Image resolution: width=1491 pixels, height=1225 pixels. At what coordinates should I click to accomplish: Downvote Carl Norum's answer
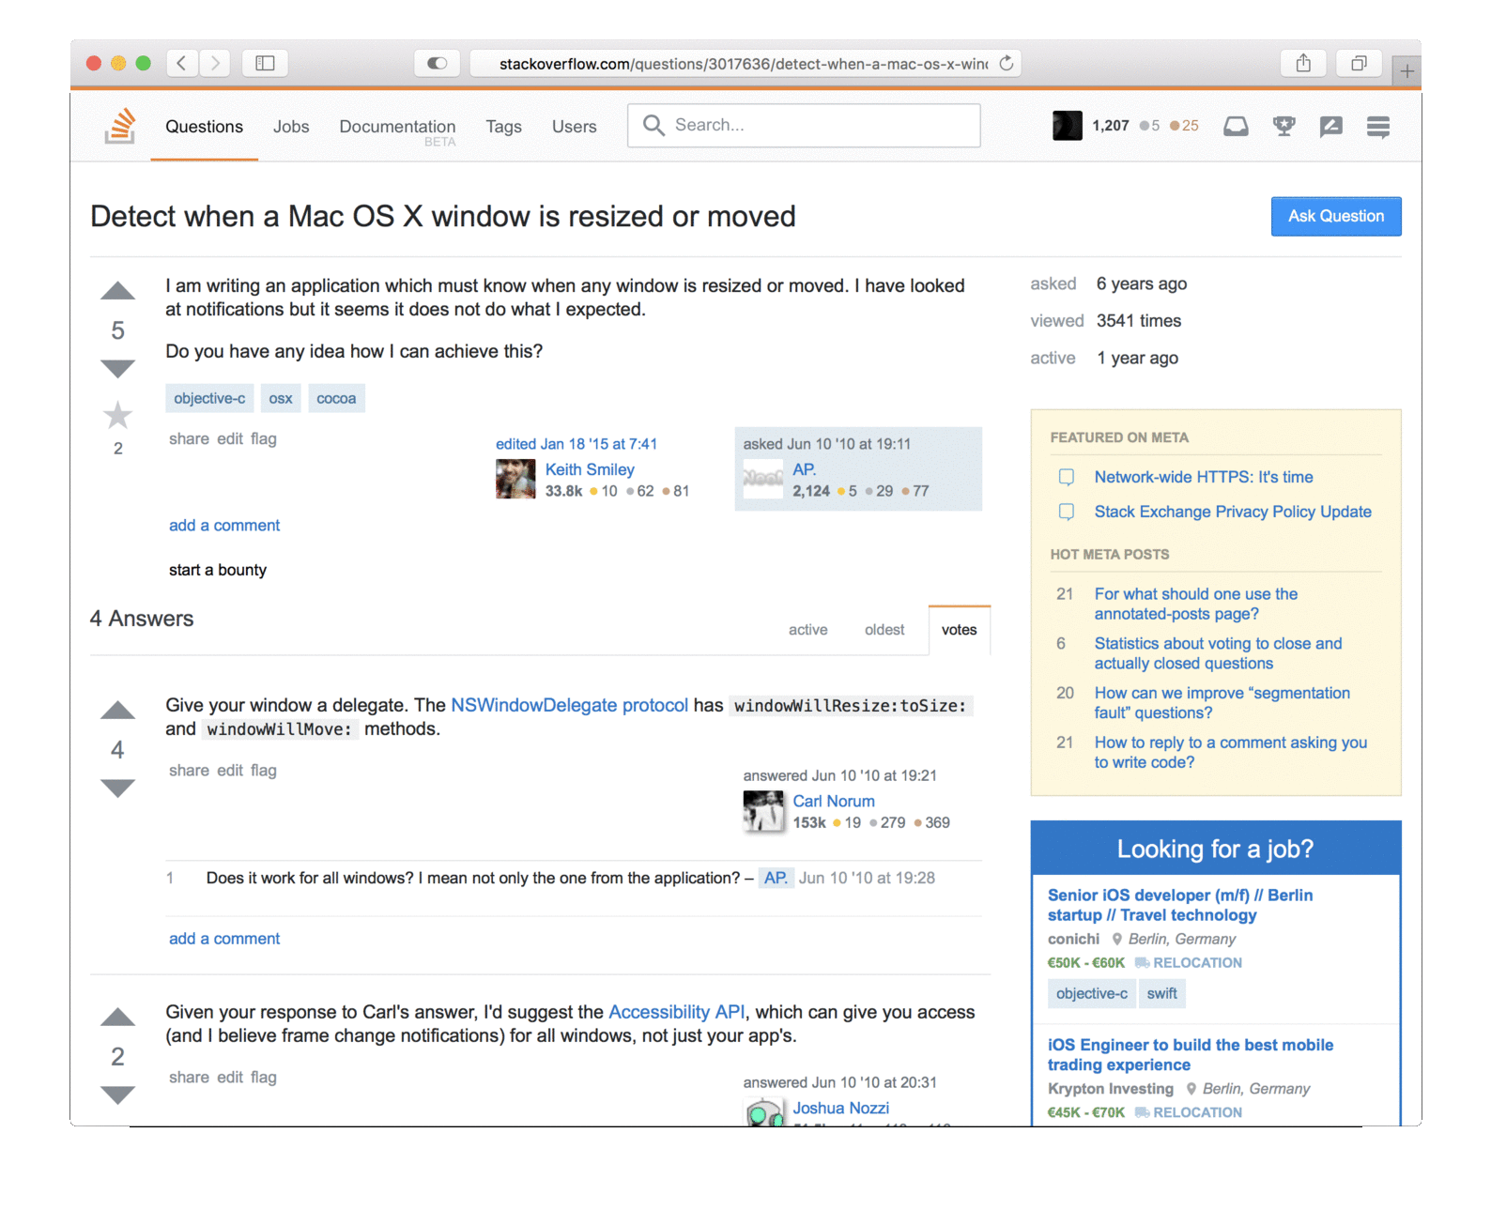tap(117, 789)
